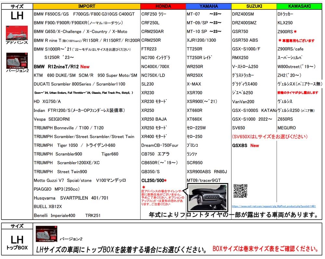
Task: Click the DRZ400SM entry
Action: coord(243,14)
